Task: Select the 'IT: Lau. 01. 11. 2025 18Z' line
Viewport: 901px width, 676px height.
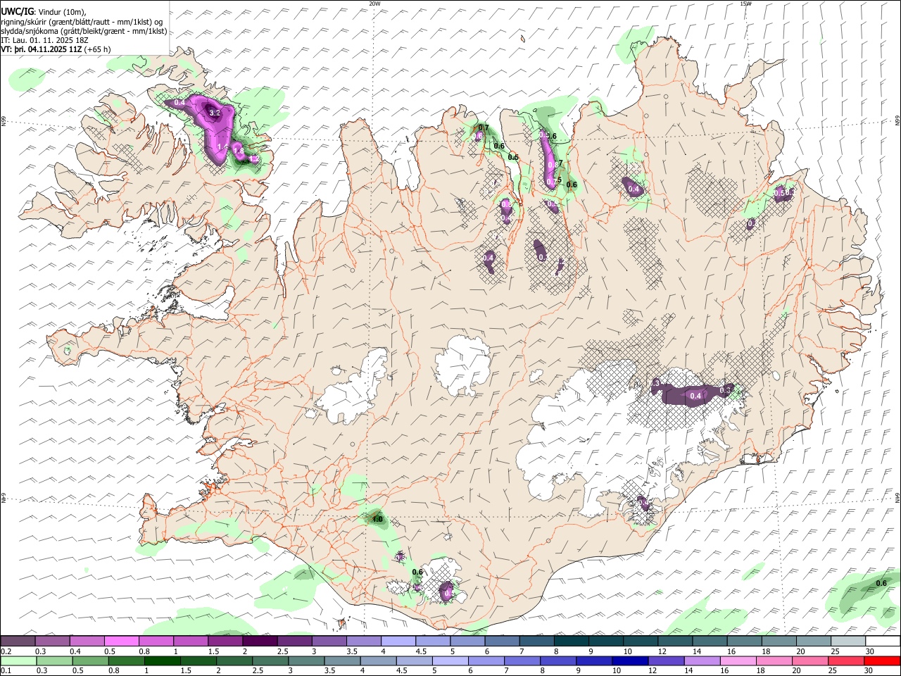Action: [45, 40]
